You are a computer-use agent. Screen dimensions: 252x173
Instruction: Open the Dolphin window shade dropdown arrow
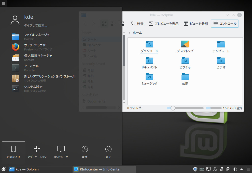(227, 15)
